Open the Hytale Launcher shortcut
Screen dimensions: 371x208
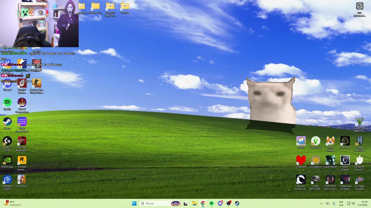(x=360, y=144)
